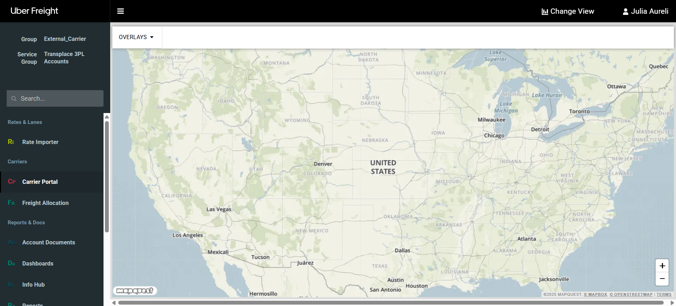Click the Da Dashboards icon

(11, 263)
